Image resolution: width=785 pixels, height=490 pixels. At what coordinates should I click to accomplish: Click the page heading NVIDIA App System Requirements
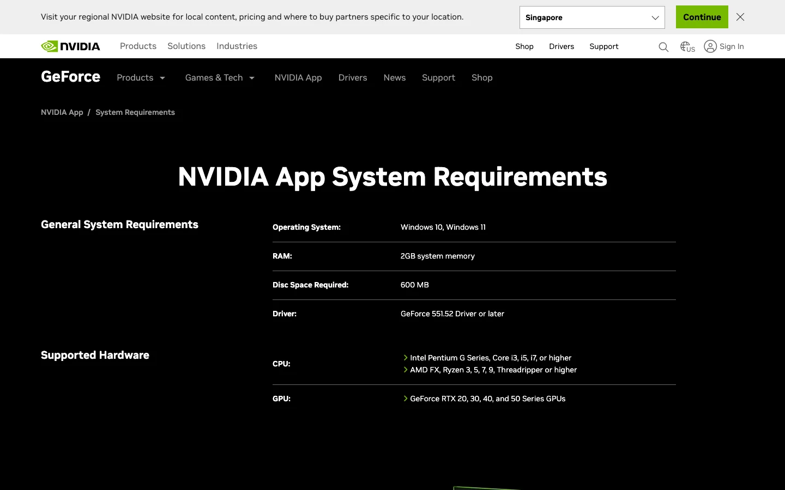[x=392, y=177]
